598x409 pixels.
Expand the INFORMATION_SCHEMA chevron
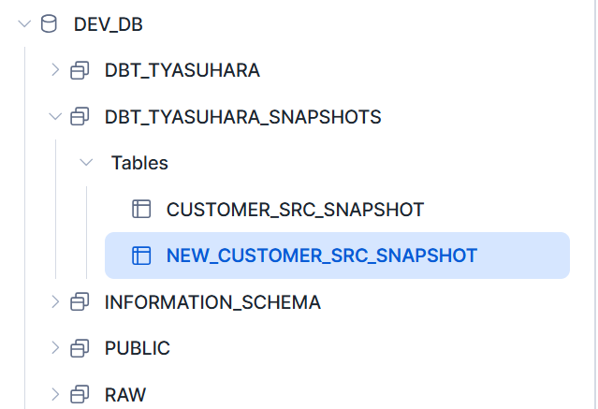[x=55, y=302]
